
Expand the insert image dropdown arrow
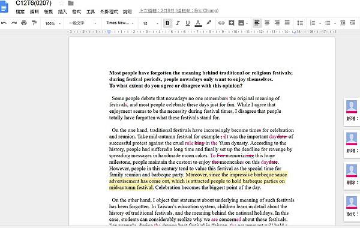tap(247, 23)
